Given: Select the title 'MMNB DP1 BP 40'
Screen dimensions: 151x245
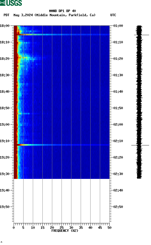Looking at the screenshot, I should [62, 11].
